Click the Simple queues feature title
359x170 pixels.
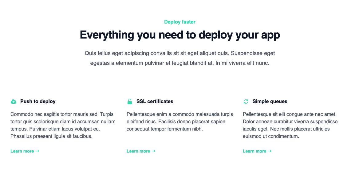(270, 102)
